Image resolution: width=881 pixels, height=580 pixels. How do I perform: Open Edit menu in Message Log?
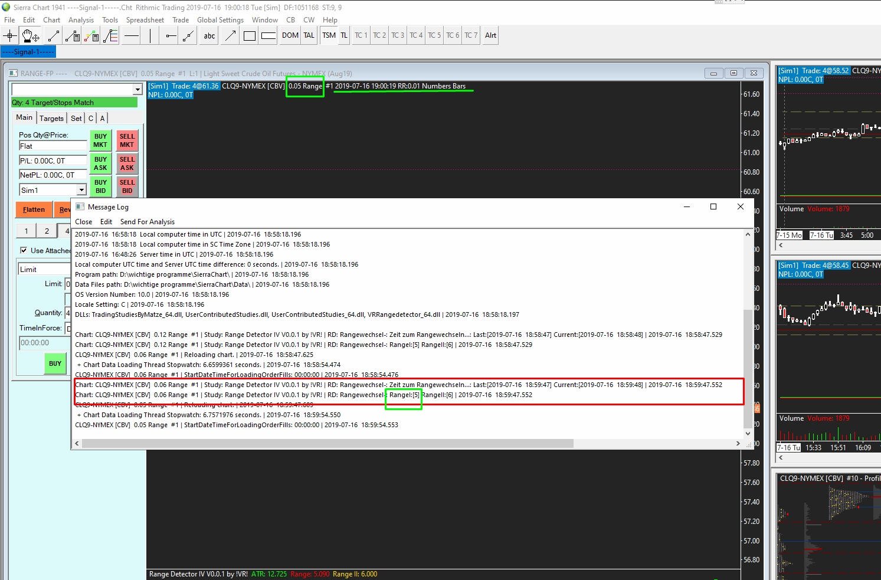pyautogui.click(x=106, y=222)
